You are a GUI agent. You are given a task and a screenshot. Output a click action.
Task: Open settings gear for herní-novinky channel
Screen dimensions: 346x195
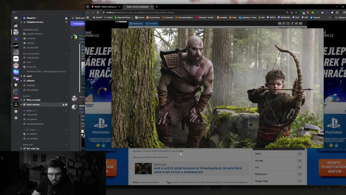(x=66, y=105)
